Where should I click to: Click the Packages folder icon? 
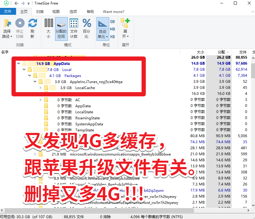pyautogui.click(x=35, y=76)
